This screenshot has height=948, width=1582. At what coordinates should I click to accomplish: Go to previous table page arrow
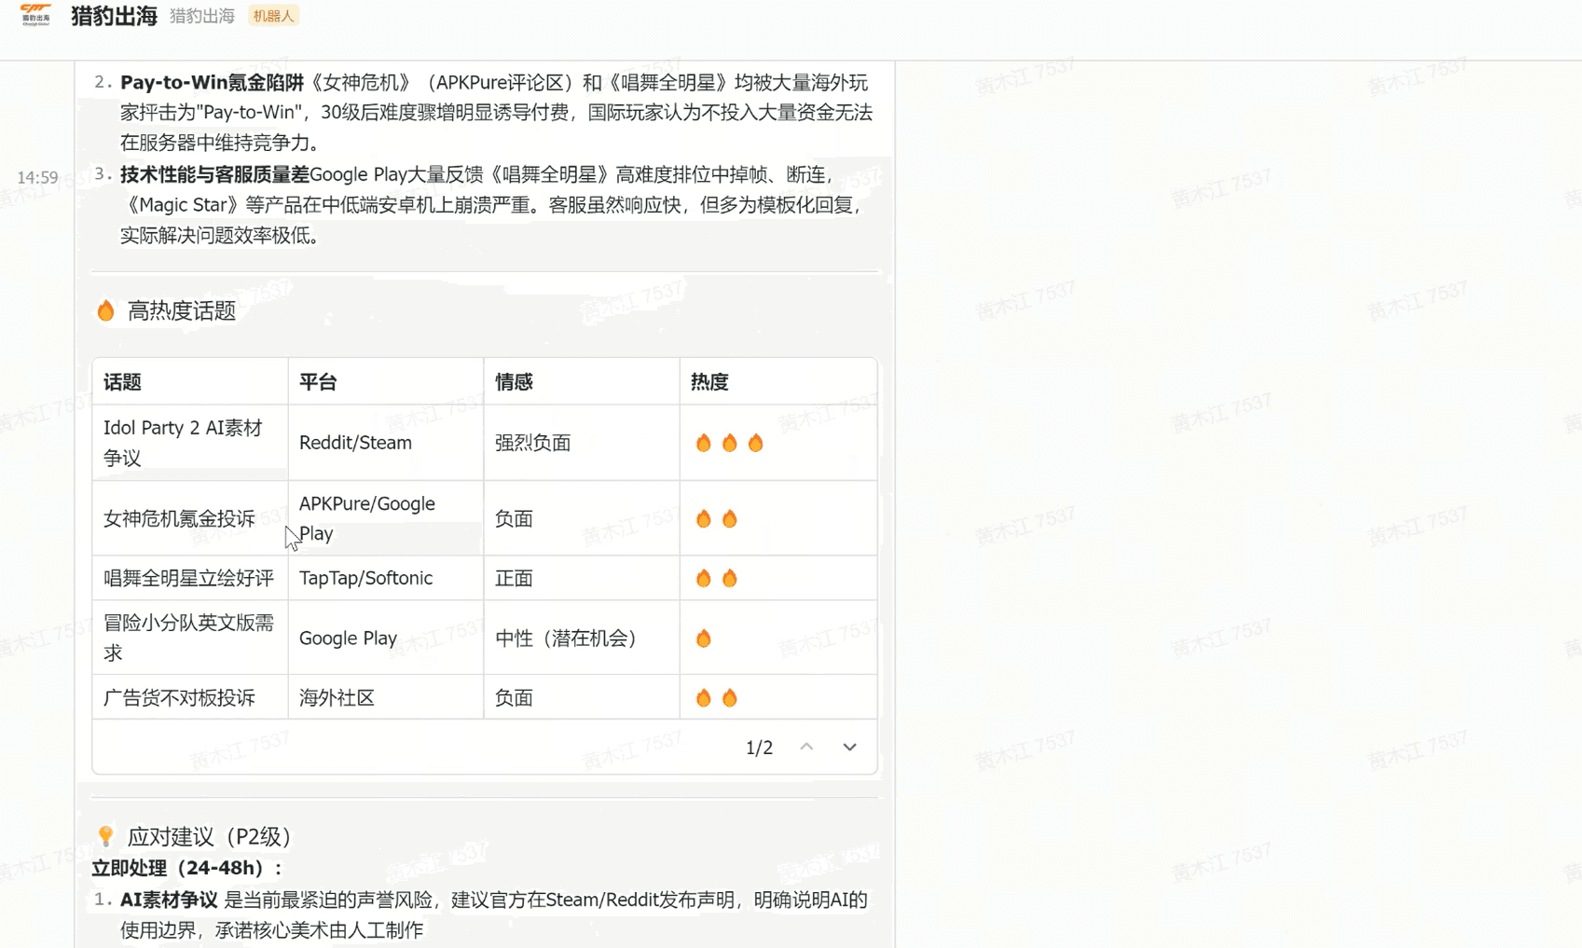pos(806,747)
